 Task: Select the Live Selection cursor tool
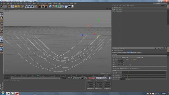click(10, 6)
